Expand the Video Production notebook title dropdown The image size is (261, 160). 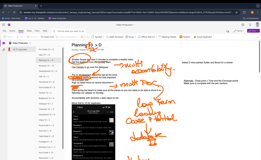coord(134,25)
